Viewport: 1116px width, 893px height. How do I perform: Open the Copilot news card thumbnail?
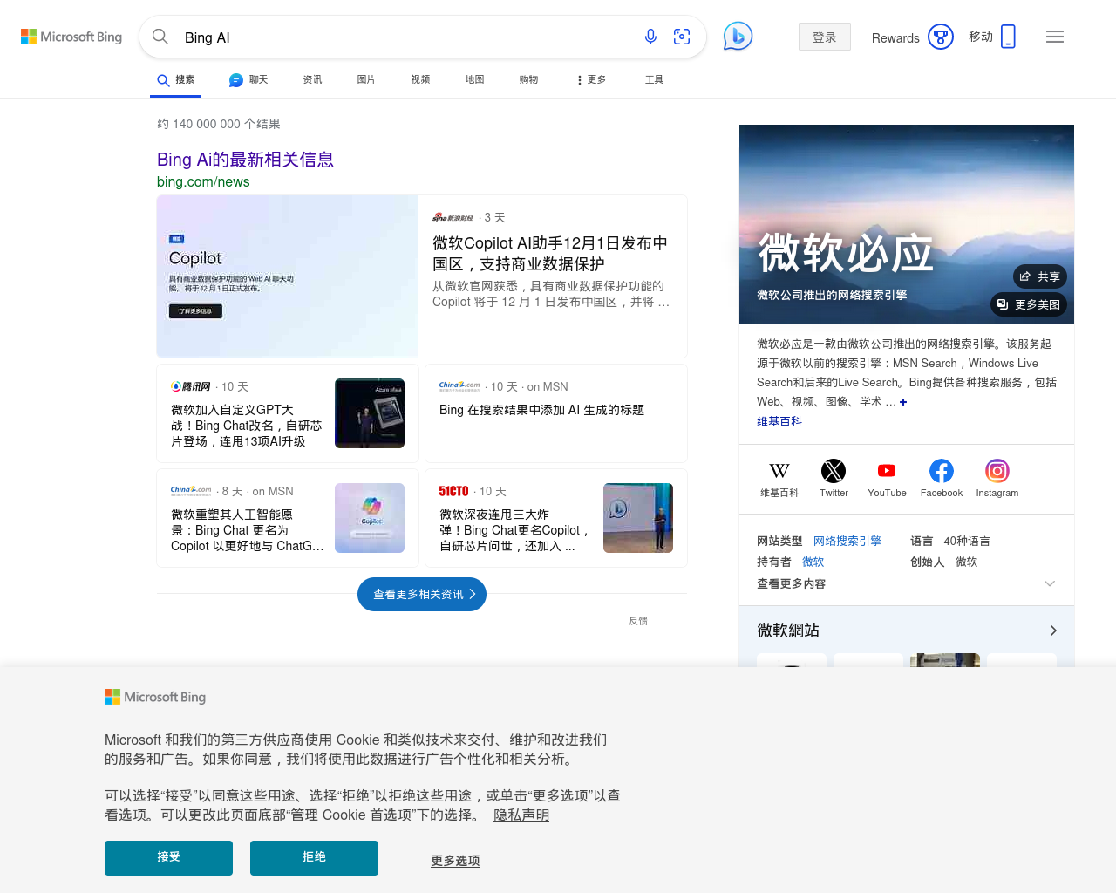tap(288, 276)
